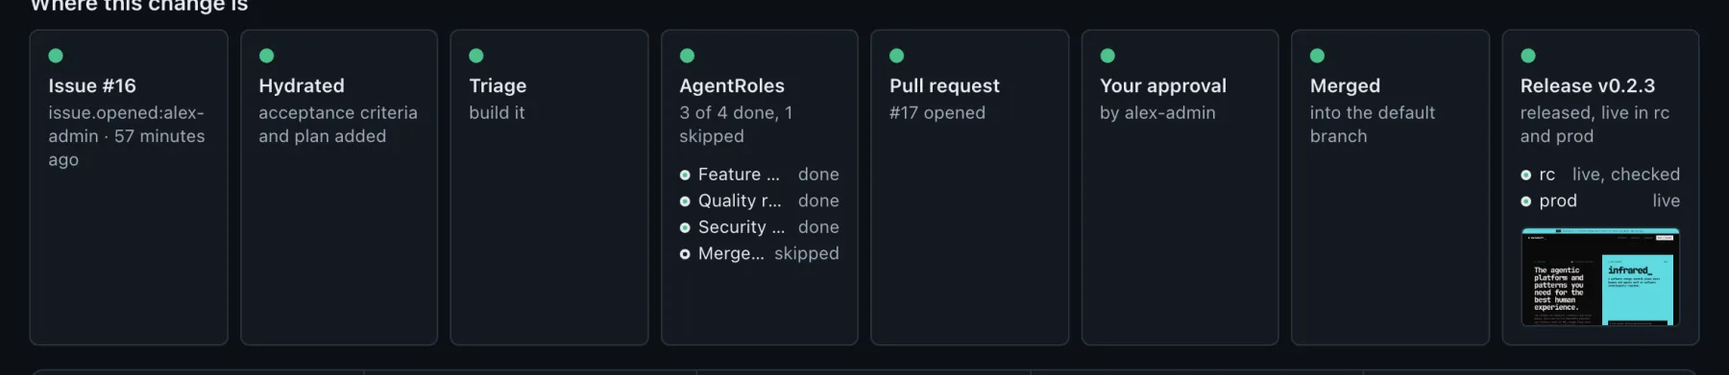The image size is (1729, 375).
Task: Open the Issue #16 title
Action: click(x=92, y=85)
